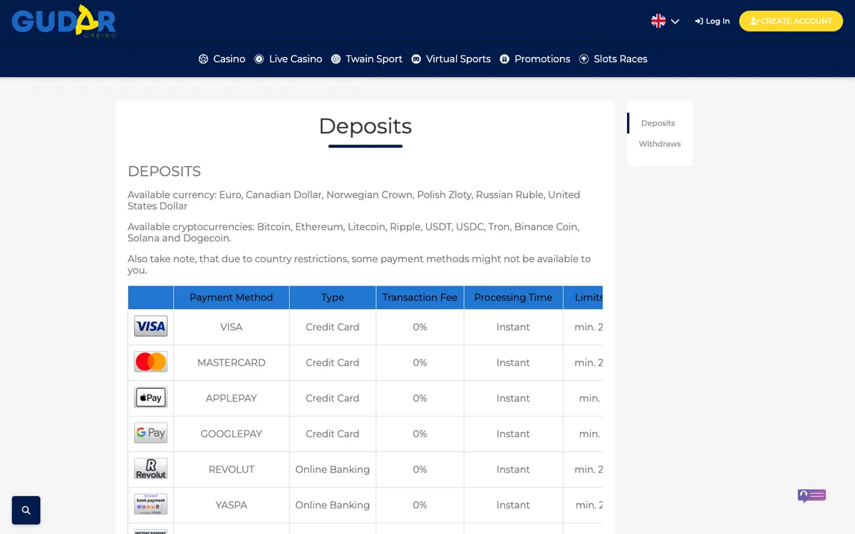The width and height of the screenshot is (855, 534).
Task: Open the Live Casino menu item
Action: tap(288, 59)
